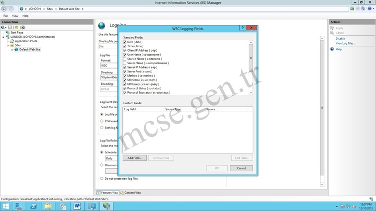Screen dimensions: 376x211
Task: Toggle User Name ( cs-username ) checkbox
Action: point(125,55)
